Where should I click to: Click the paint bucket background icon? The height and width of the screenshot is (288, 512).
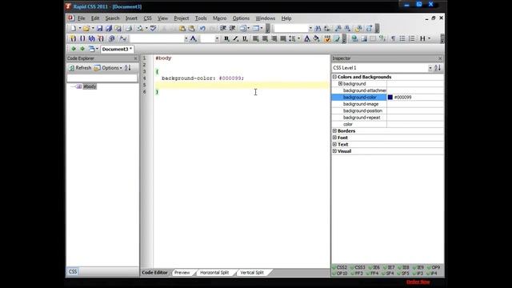coord(317,38)
